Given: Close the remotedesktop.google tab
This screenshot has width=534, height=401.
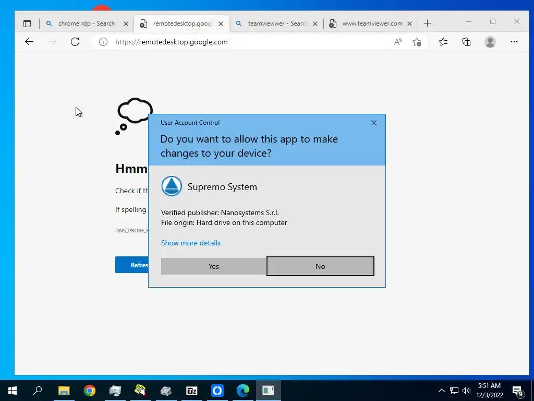Looking at the screenshot, I should point(221,23).
